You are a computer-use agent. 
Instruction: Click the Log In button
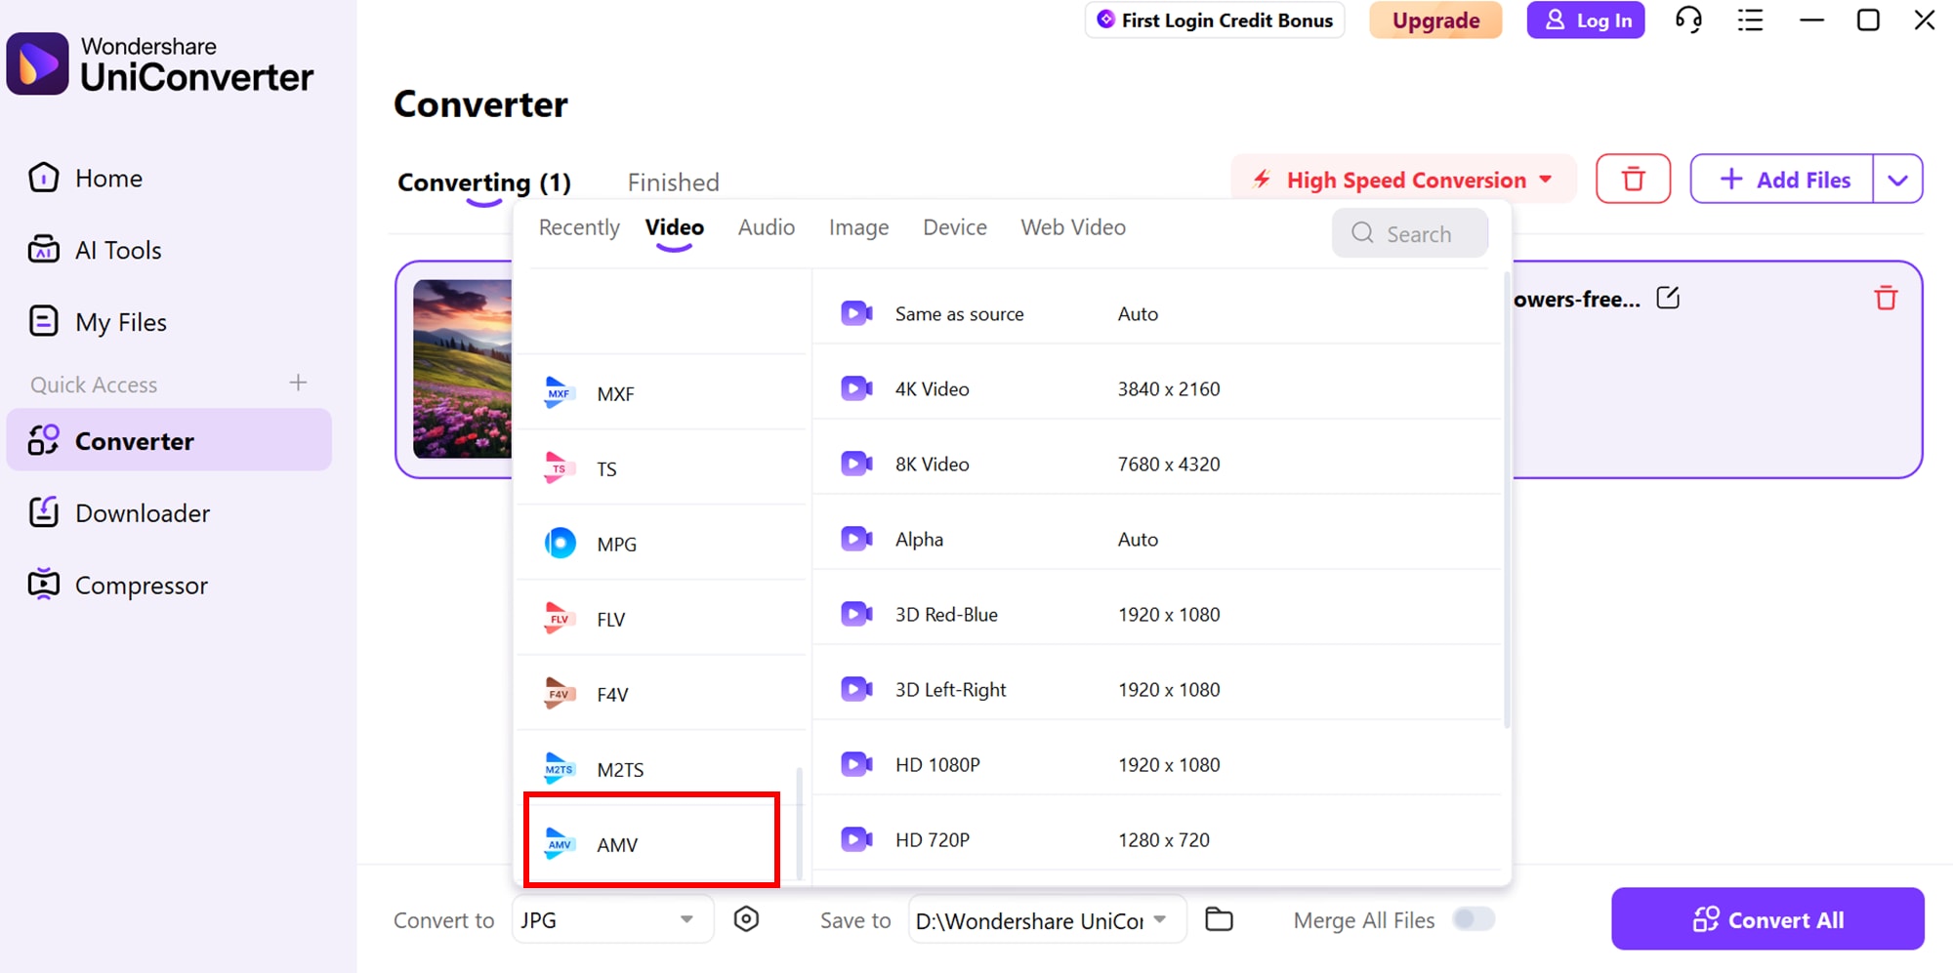click(x=1586, y=20)
